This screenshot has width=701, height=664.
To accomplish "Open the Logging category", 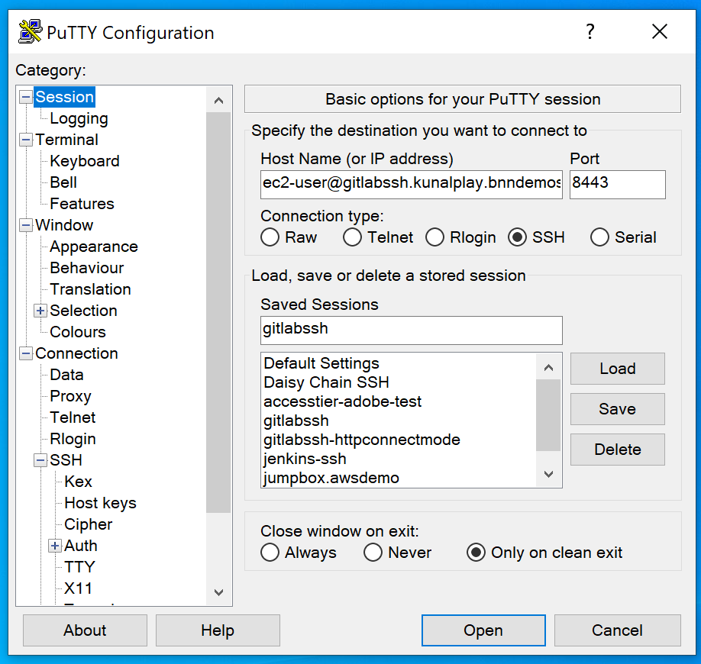I will pos(79,118).
